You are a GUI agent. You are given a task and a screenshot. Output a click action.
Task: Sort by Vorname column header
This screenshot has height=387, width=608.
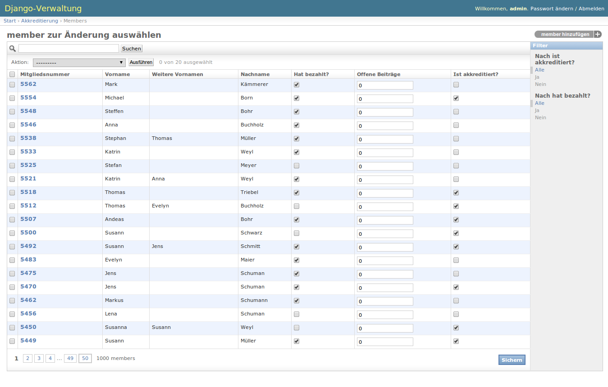pyautogui.click(x=117, y=74)
